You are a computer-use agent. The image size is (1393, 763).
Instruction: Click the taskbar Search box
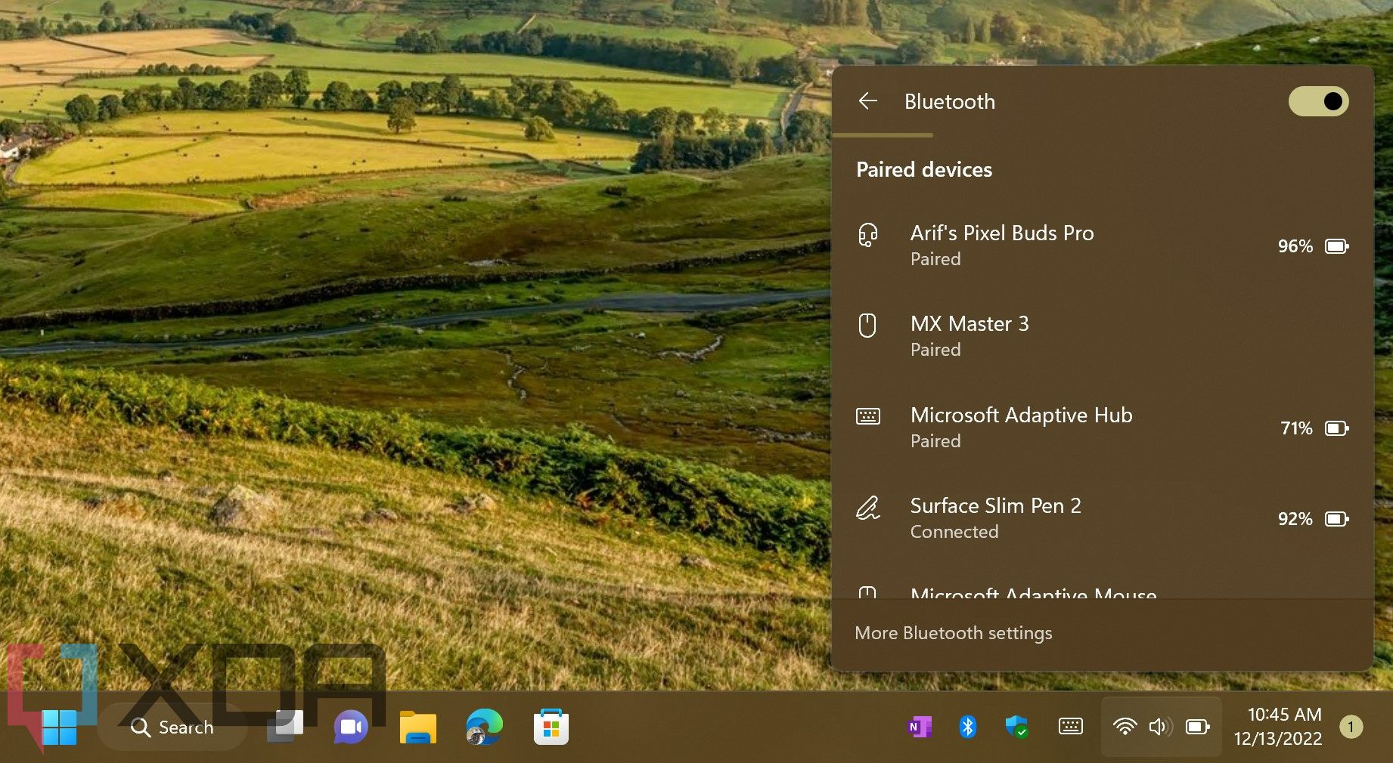(x=172, y=727)
